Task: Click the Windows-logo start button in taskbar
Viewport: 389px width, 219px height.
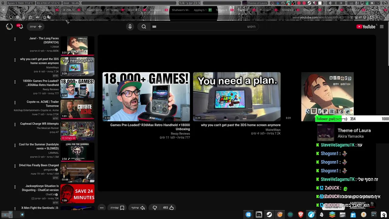Action: [248, 214]
